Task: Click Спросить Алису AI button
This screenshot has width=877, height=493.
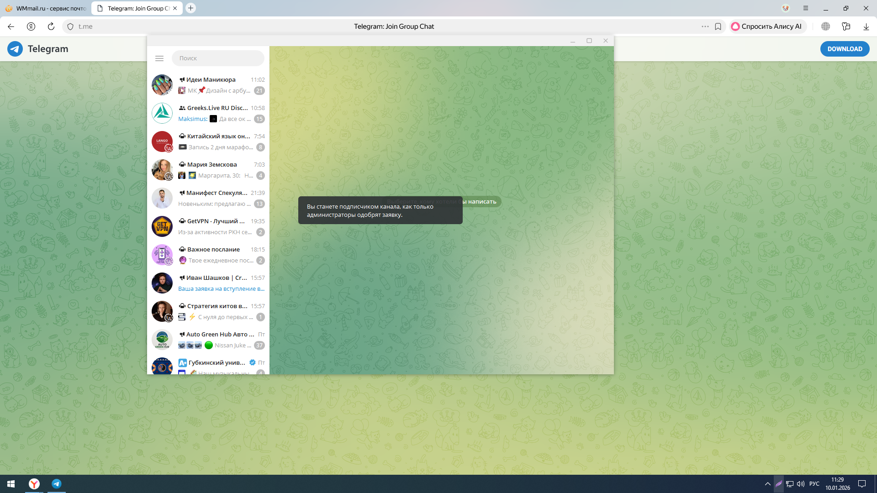Action: [767, 26]
